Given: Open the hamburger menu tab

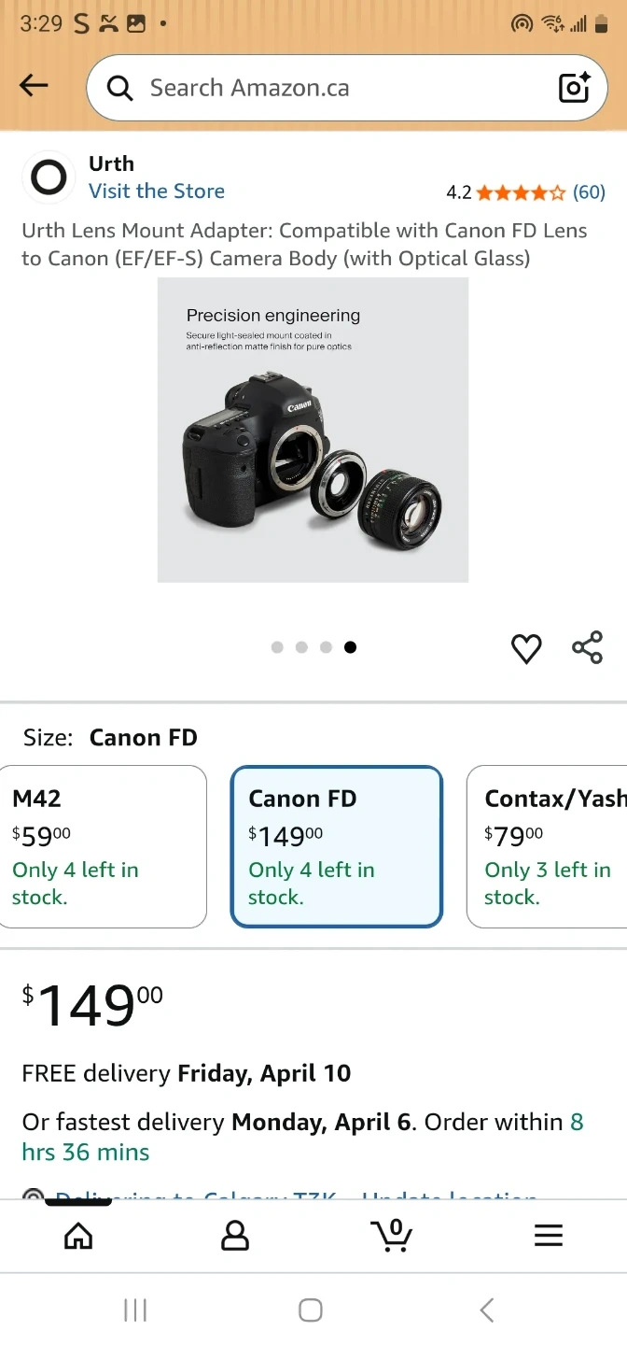Looking at the screenshot, I should (549, 1236).
